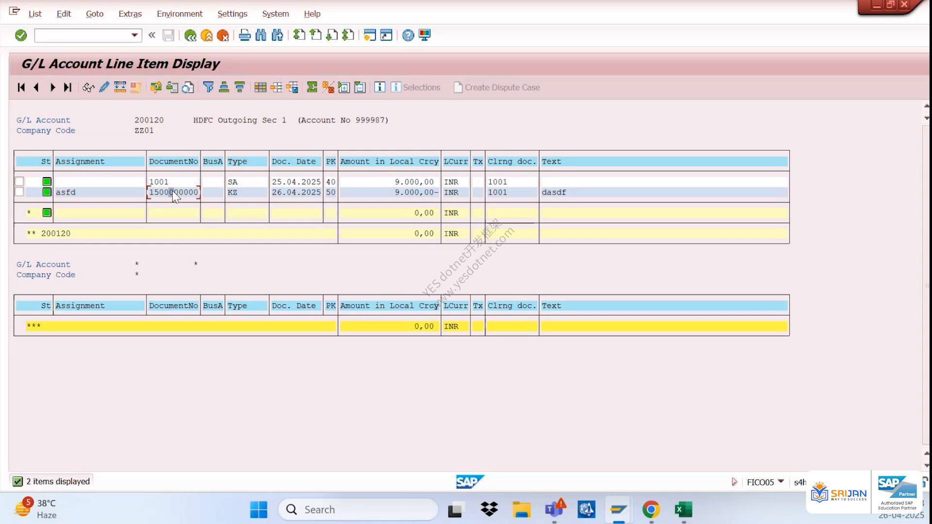This screenshot has height=524, width=932.
Task: Click the Find binoculars icon
Action: (x=261, y=35)
